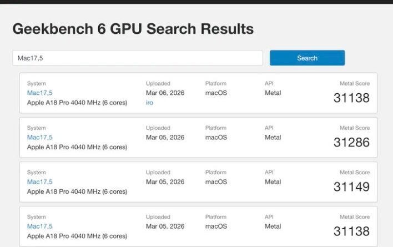
Task: Click macOS platform value in the 31286 row
Action: point(216,137)
